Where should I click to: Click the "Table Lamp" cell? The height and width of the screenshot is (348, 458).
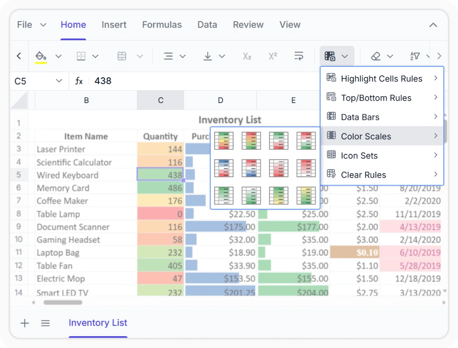click(86, 214)
